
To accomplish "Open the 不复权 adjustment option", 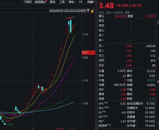I will coord(28,2).
